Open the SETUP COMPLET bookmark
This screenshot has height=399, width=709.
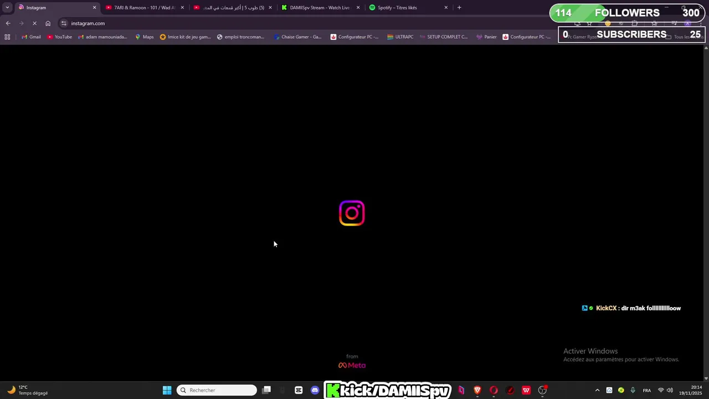[443, 37]
